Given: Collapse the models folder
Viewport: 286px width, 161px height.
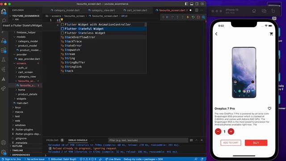Looking at the screenshot, I should (21, 37).
